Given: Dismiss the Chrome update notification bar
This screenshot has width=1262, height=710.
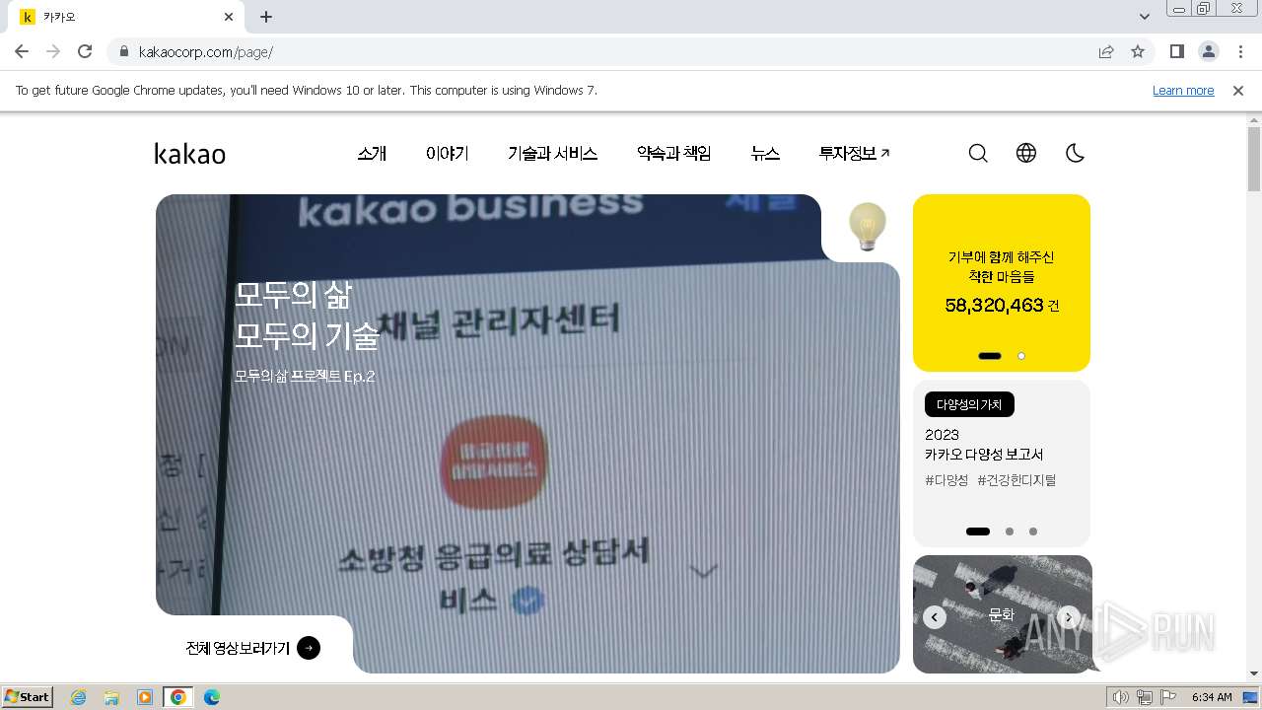Looking at the screenshot, I should [x=1238, y=90].
